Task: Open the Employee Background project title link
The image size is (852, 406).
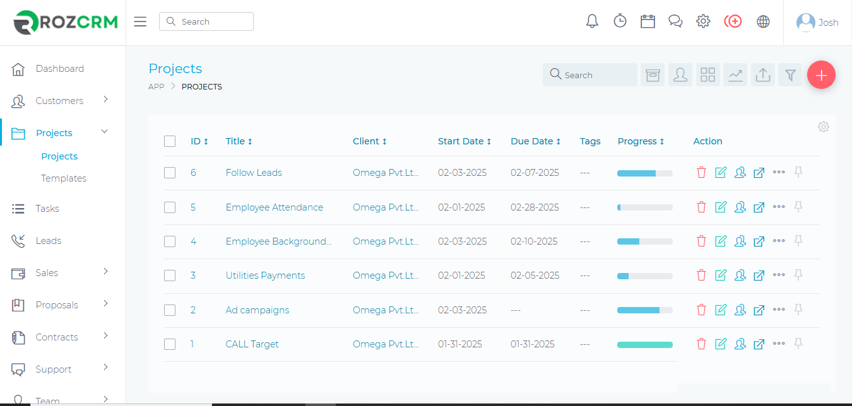Action: (278, 241)
